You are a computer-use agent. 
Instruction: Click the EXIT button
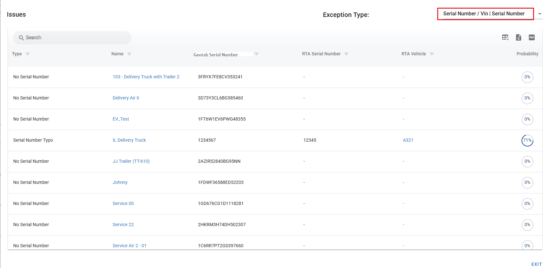[536, 264]
